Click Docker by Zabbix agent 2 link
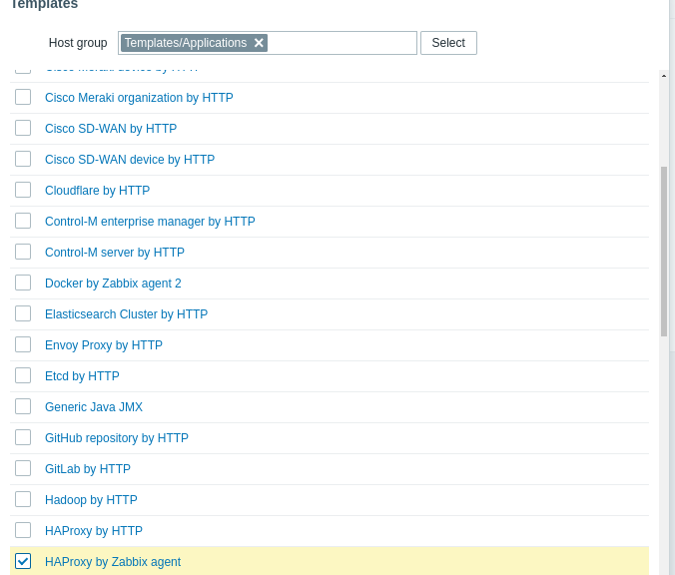Screen dimensions: 675x575 point(113,284)
